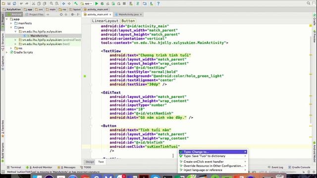
Task: Open Structure side panel
Action: coord(2,42)
